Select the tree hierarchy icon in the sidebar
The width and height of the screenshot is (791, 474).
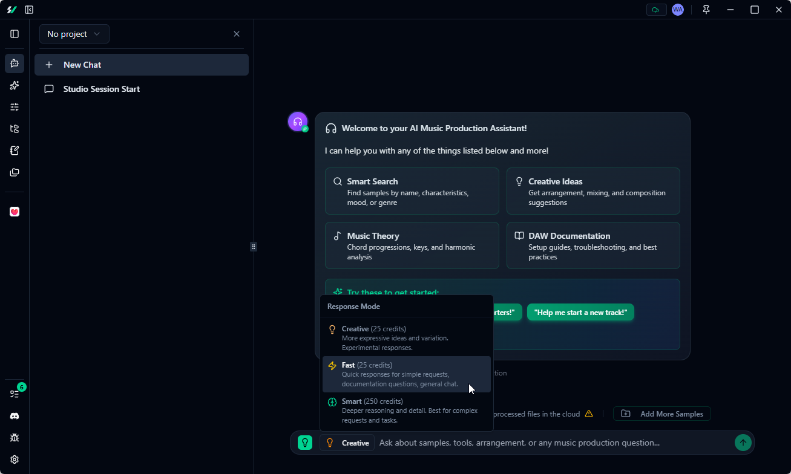[x=14, y=129]
